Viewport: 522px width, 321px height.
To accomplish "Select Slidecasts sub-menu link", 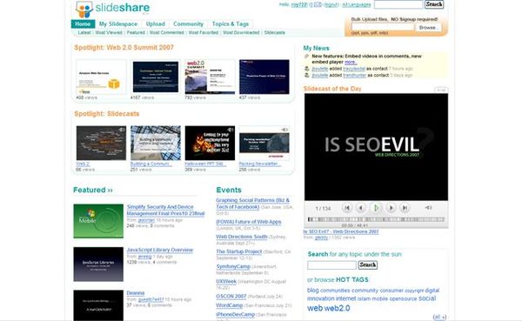I will (x=275, y=33).
